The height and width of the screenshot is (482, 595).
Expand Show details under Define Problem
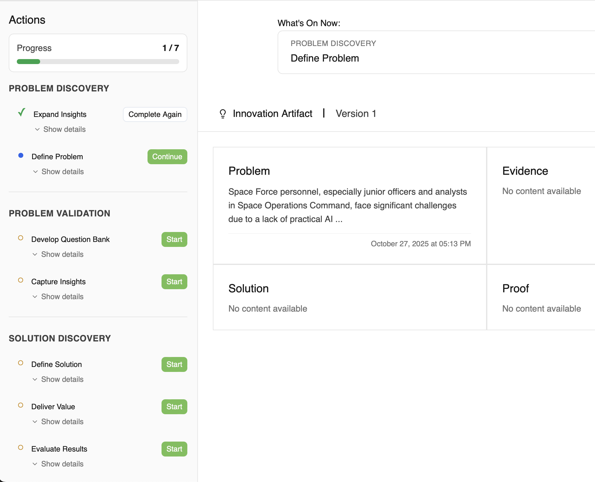click(x=59, y=172)
